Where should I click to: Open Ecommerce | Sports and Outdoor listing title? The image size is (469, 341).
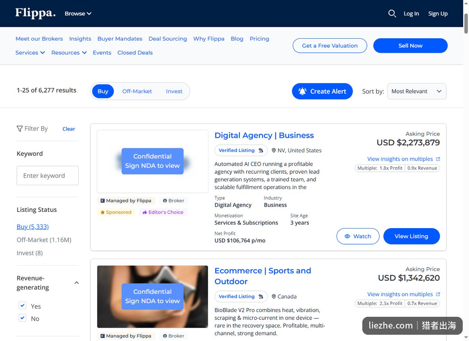(263, 276)
